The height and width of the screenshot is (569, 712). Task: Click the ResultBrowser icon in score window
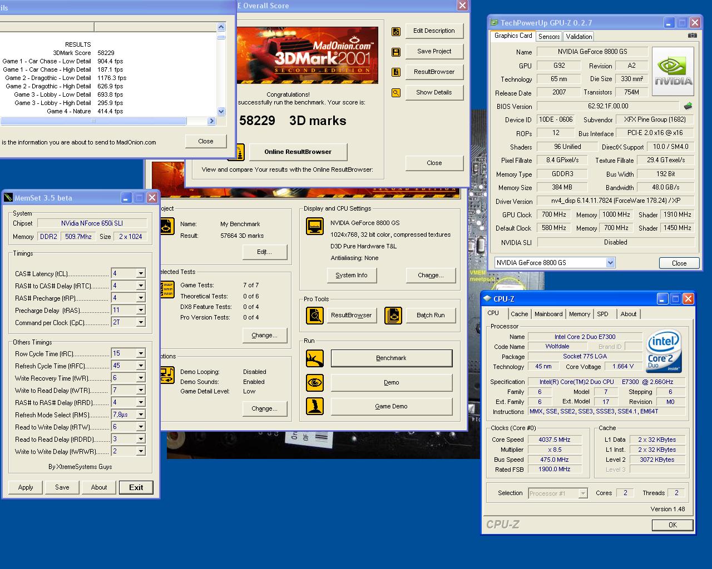point(396,72)
